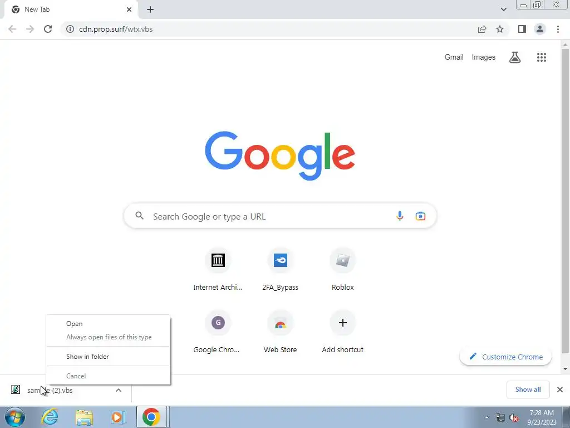Search by image with the camera icon

[x=420, y=216]
